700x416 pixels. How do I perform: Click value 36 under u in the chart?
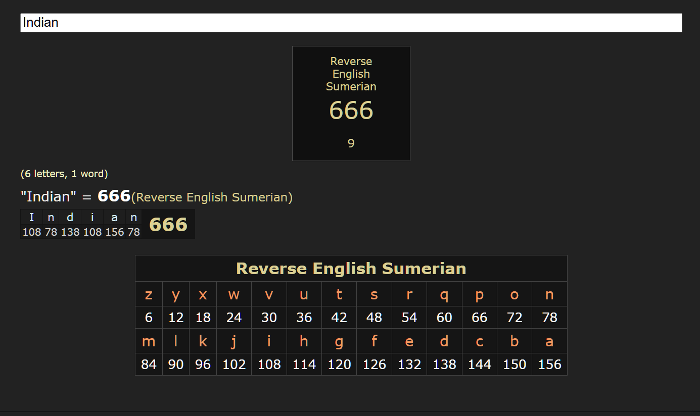click(304, 318)
